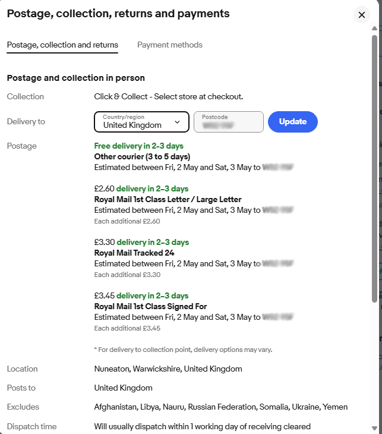This screenshot has height=434, width=382.
Task: Click the scrollbar down arrow
Action: tap(374, 428)
